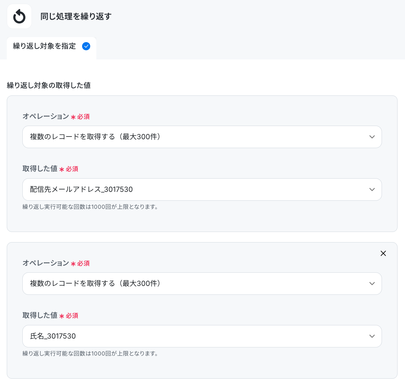The image size is (405, 379).
Task: Open first オペレーション dropdown
Action: 202,137
